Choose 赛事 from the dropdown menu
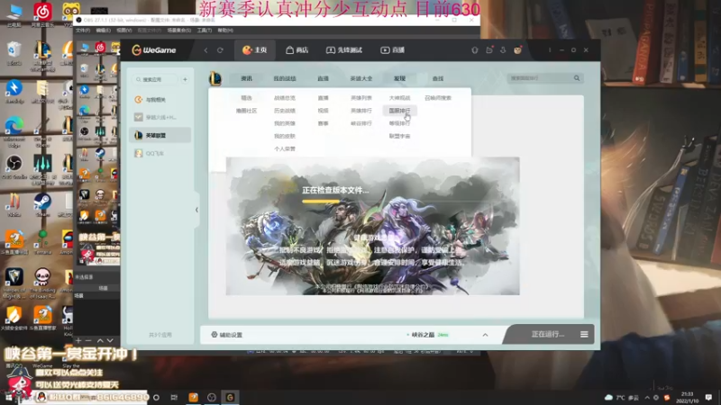The height and width of the screenshot is (405, 721). point(324,123)
